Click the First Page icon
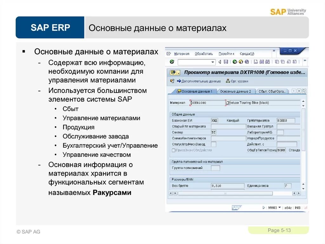 coord(277,62)
